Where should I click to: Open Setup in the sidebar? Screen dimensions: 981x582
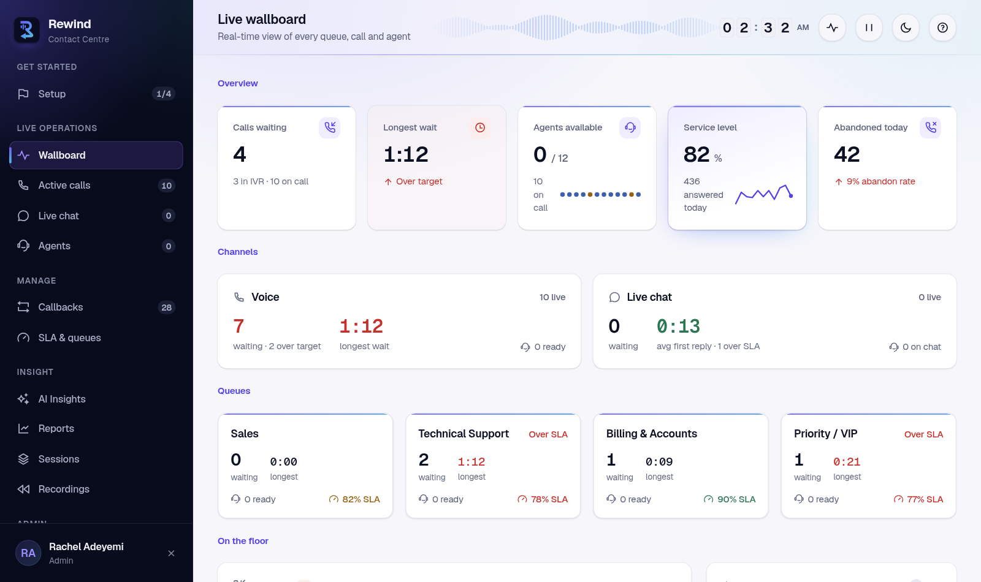pos(96,94)
